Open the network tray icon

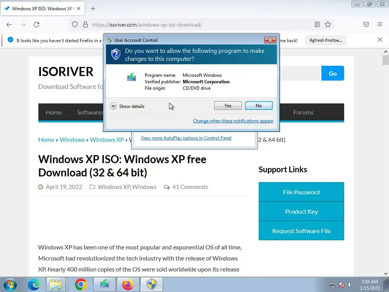[332, 285]
